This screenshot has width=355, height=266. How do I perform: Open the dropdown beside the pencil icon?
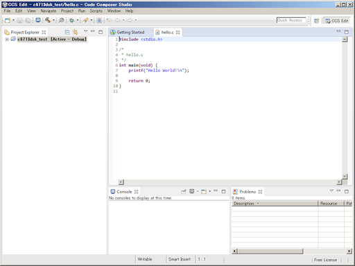(x=92, y=20)
